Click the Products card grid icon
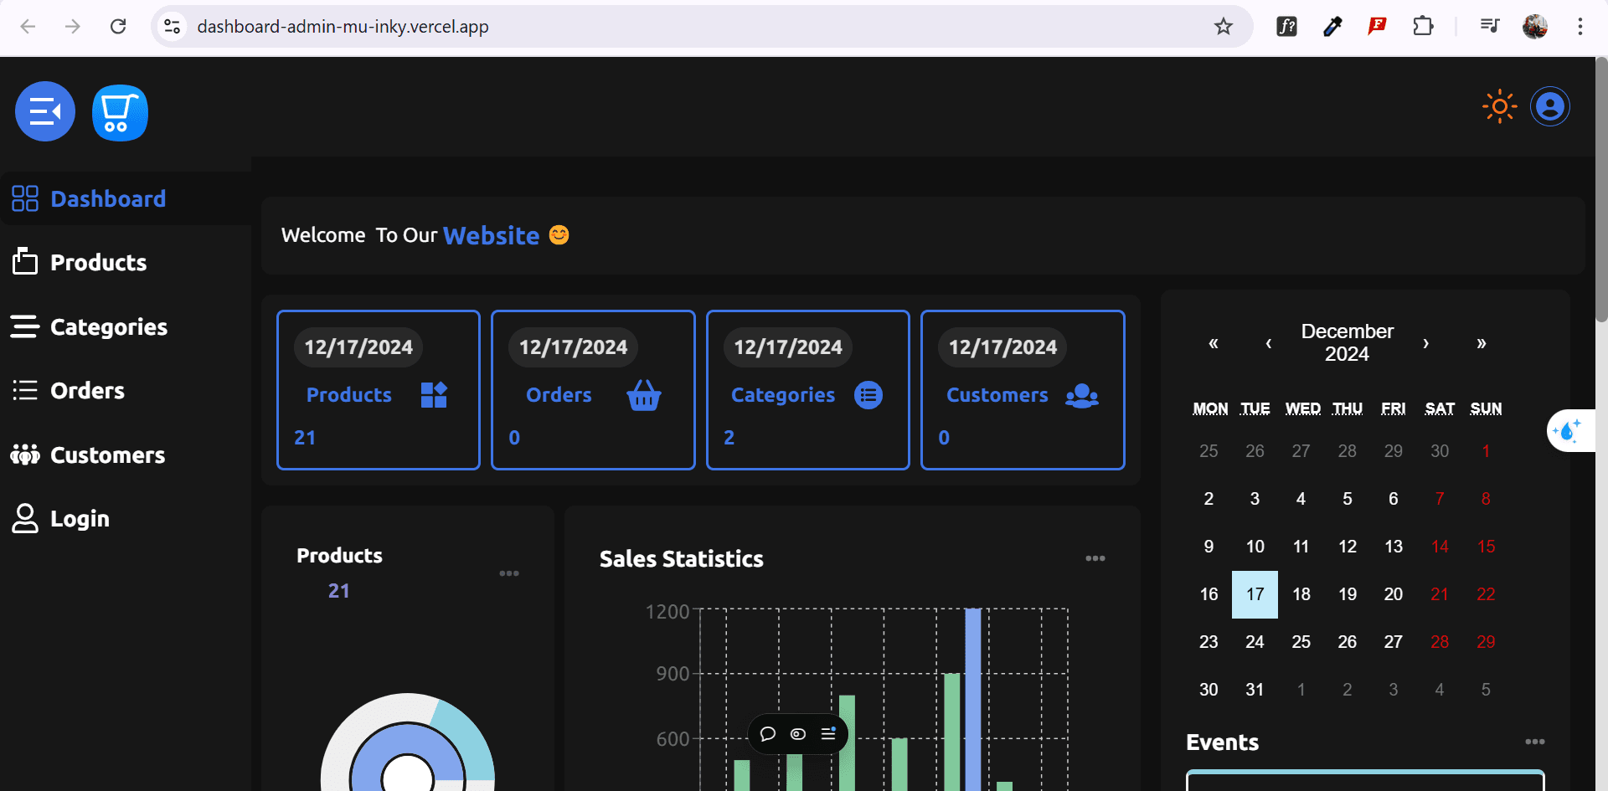This screenshot has height=791, width=1608. tap(434, 394)
